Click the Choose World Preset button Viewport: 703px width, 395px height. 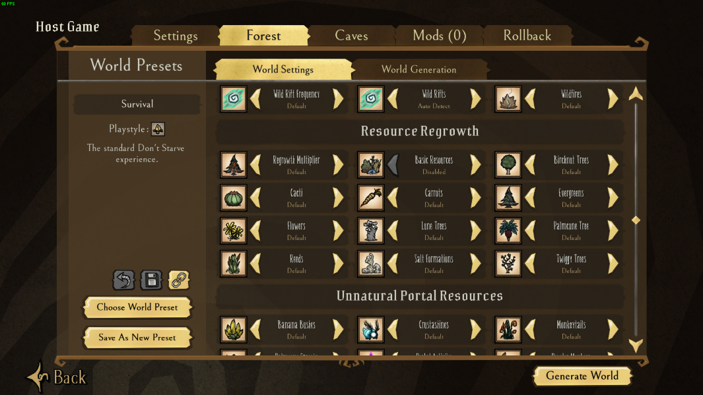pyautogui.click(x=137, y=307)
